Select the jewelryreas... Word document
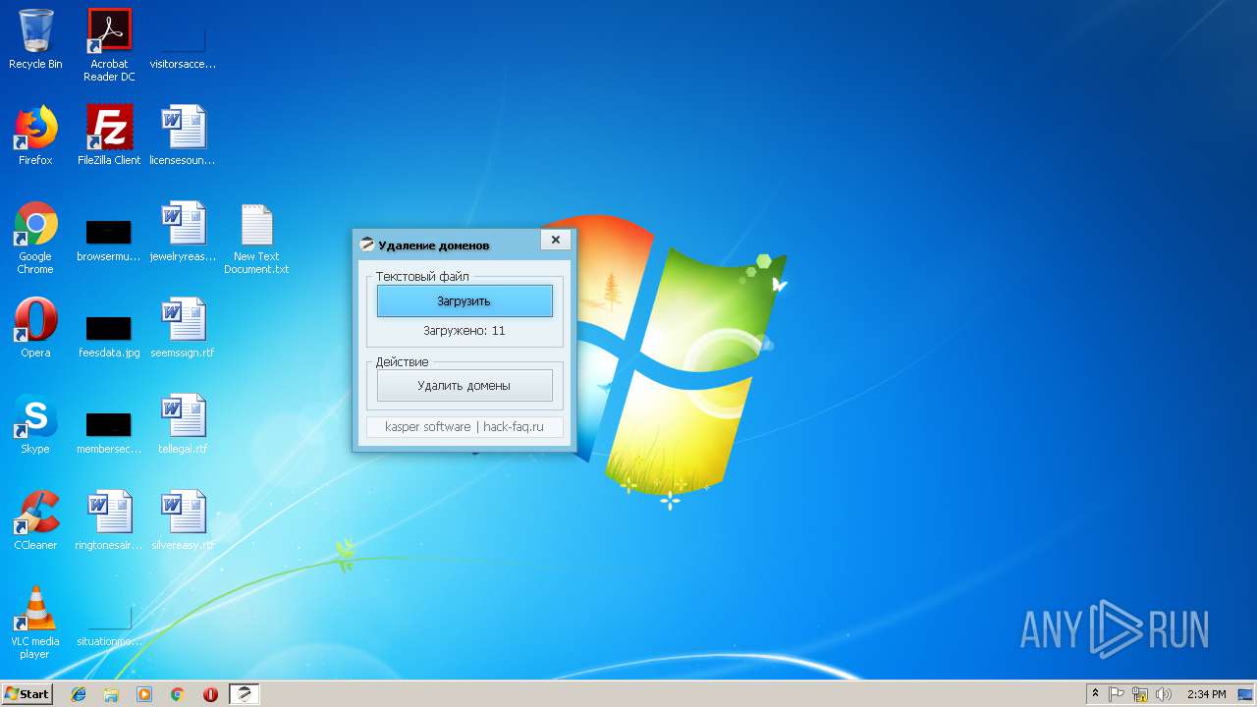 [x=183, y=232]
